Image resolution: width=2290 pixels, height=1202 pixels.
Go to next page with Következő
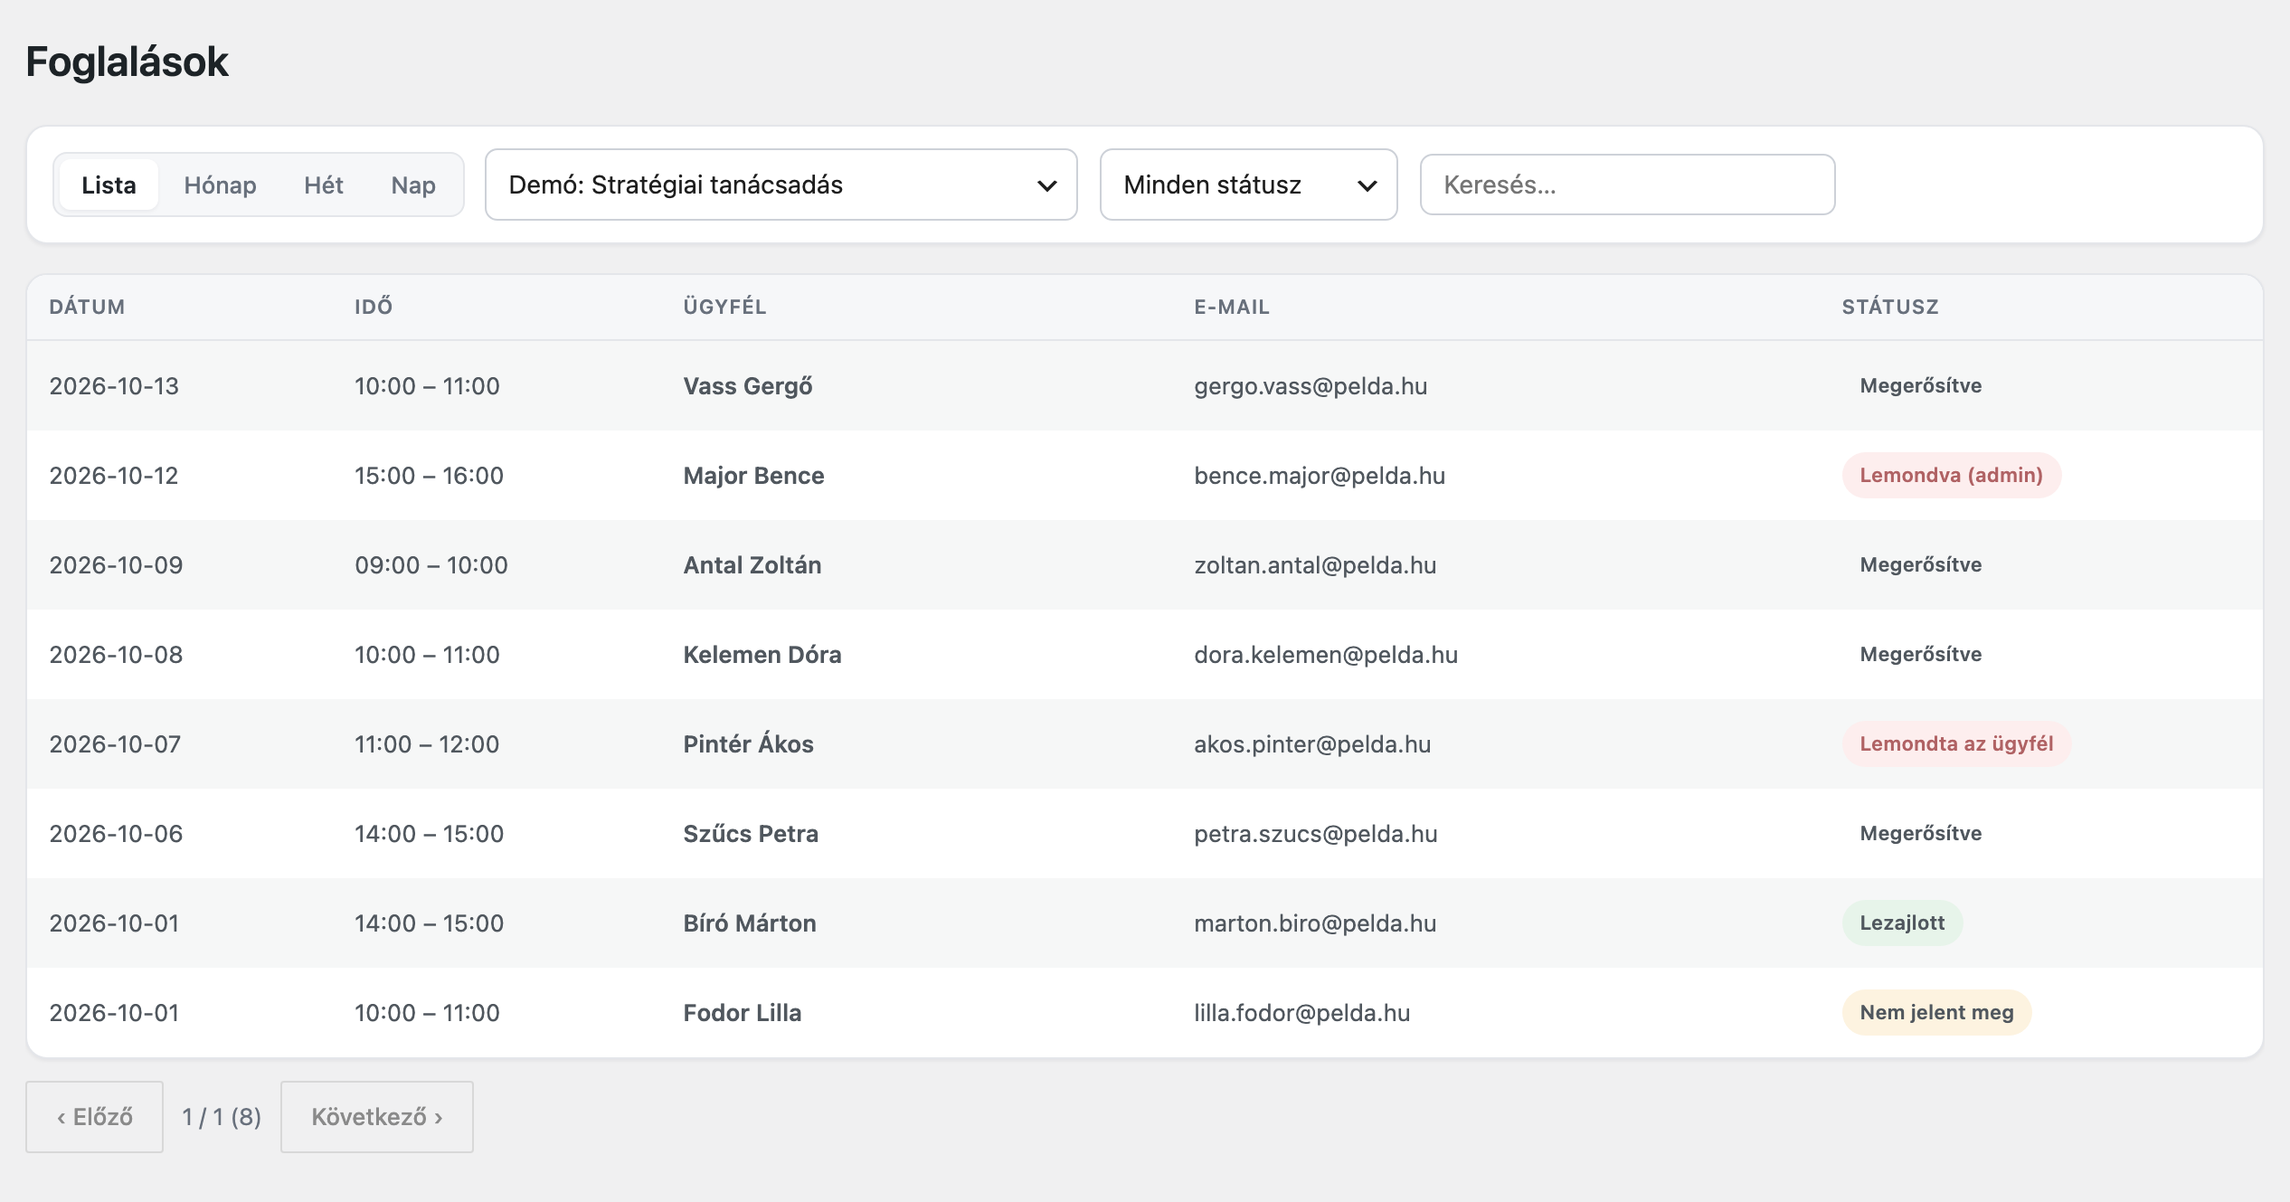tap(376, 1117)
